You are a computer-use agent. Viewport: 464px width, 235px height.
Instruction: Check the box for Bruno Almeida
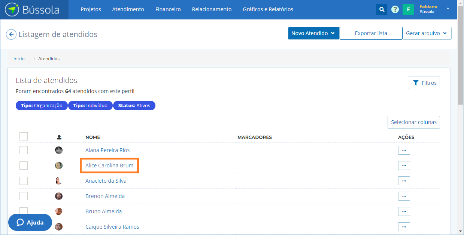pos(24,211)
